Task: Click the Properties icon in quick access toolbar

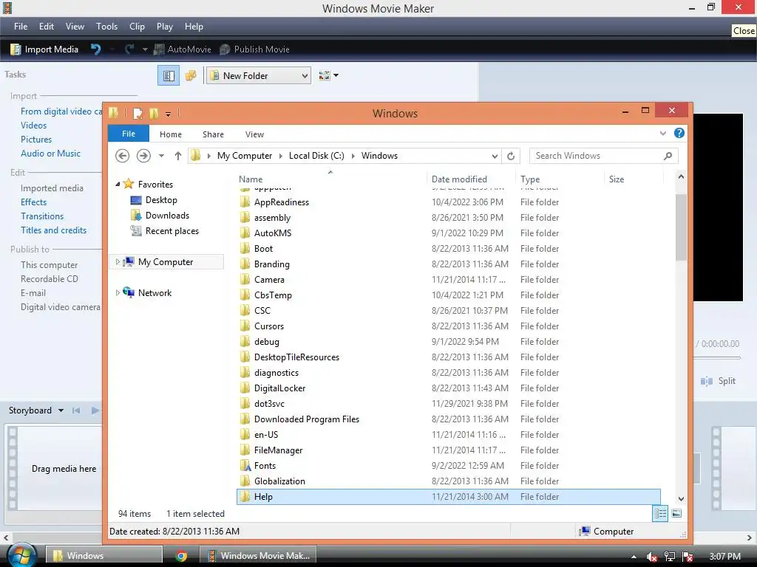Action: 138,113
